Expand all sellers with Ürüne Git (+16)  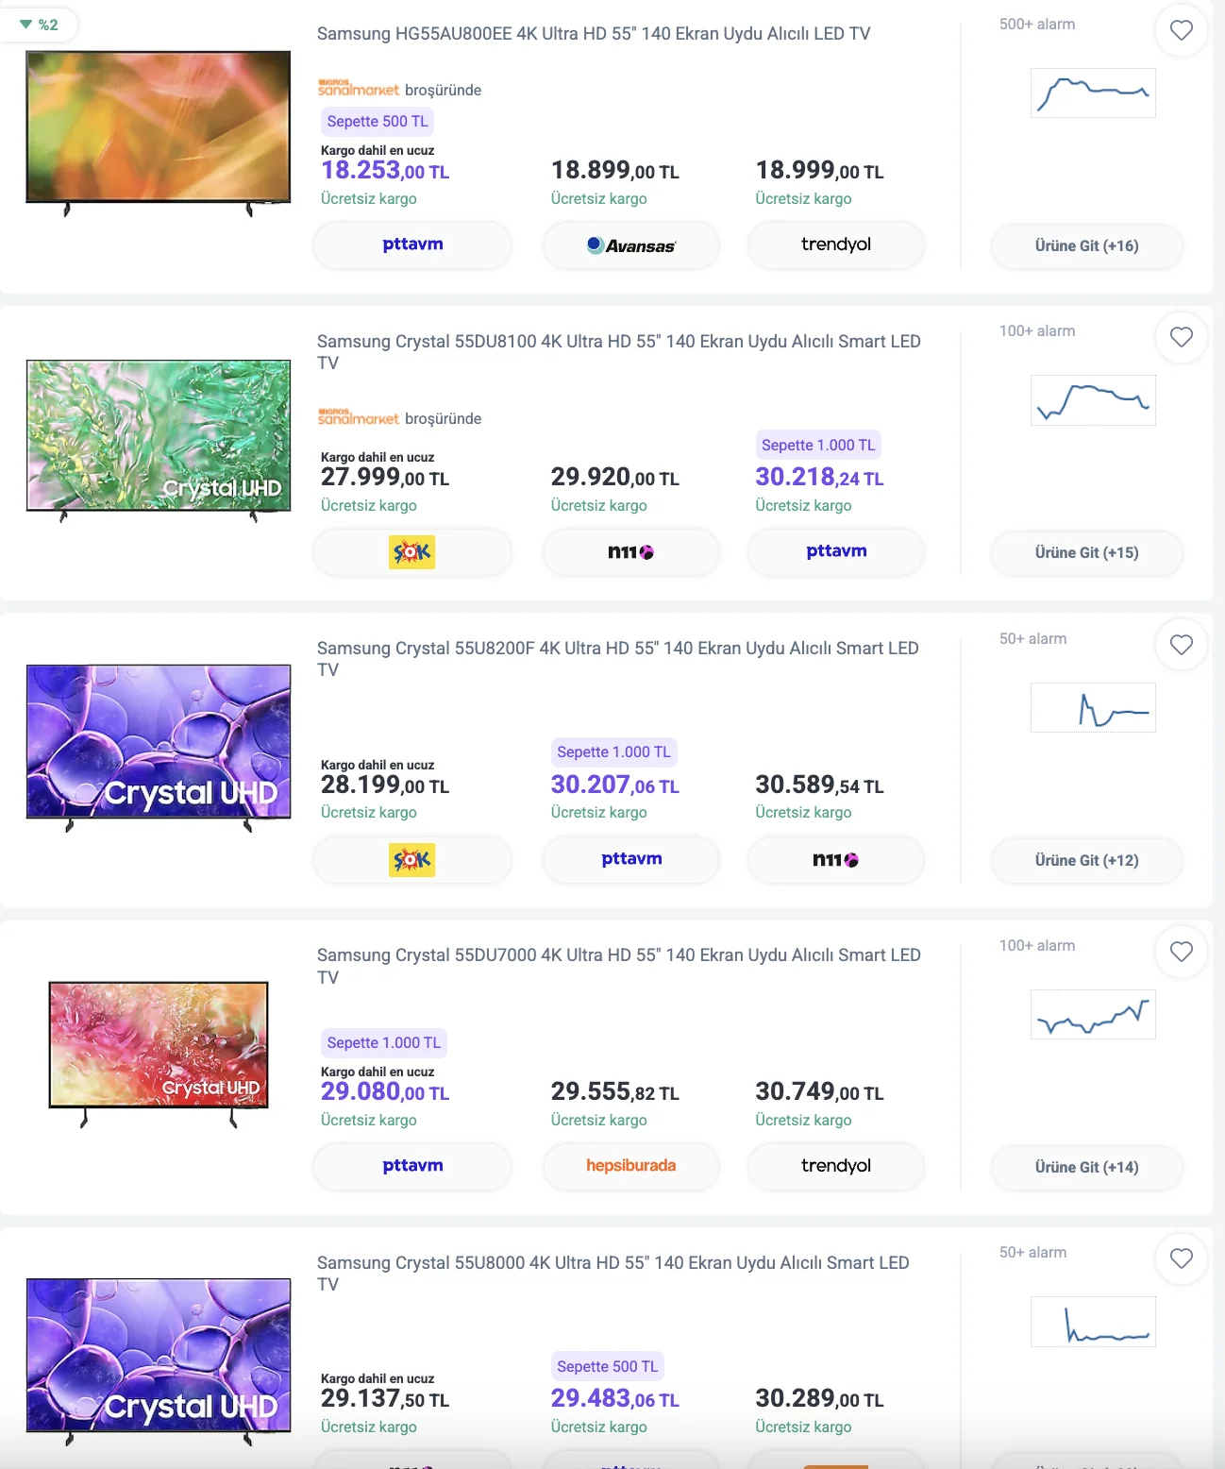click(x=1086, y=245)
